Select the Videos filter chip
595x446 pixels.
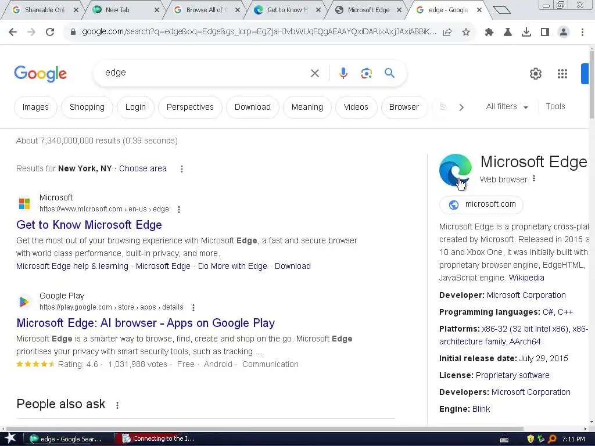(x=356, y=107)
